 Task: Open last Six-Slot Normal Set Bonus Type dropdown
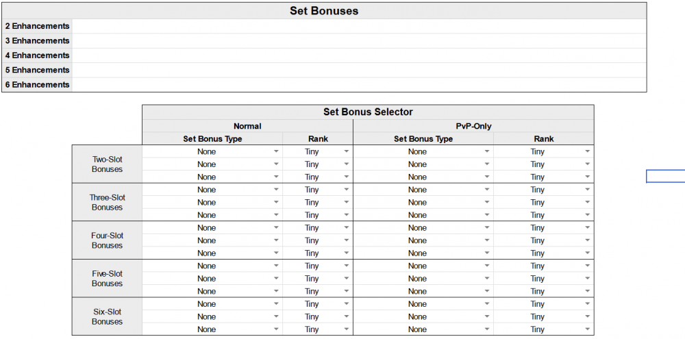point(276,329)
